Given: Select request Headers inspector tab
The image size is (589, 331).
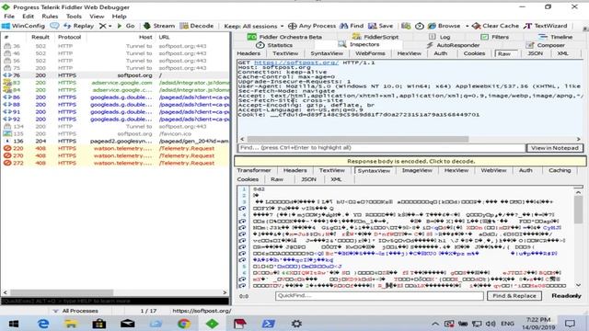Looking at the screenshot, I should pos(248,53).
